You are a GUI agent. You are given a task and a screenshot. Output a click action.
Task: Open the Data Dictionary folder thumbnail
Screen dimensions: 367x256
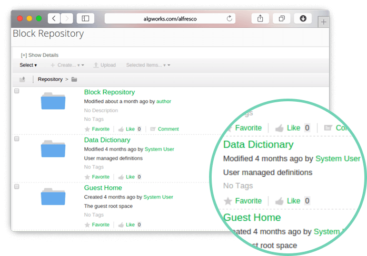click(x=53, y=149)
